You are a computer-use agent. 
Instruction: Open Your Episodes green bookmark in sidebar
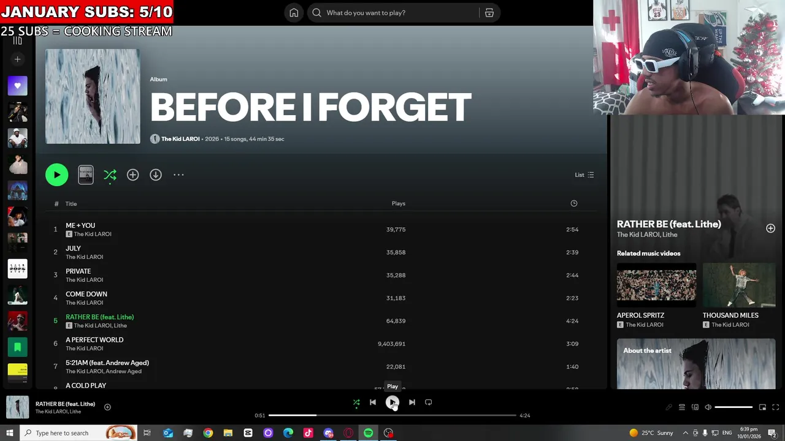[17, 347]
